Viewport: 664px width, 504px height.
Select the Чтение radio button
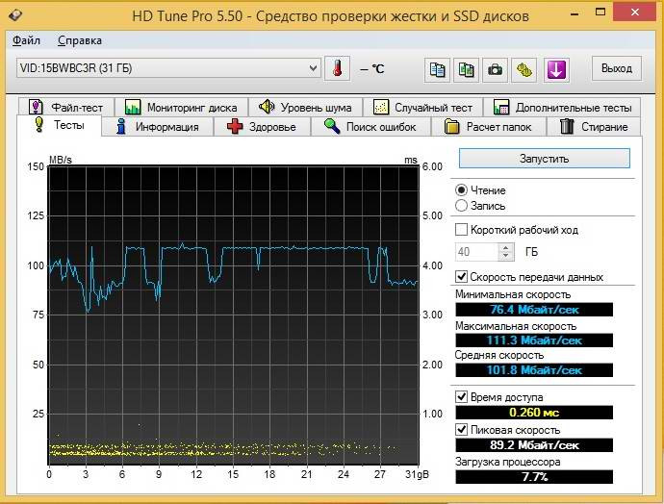(461, 190)
